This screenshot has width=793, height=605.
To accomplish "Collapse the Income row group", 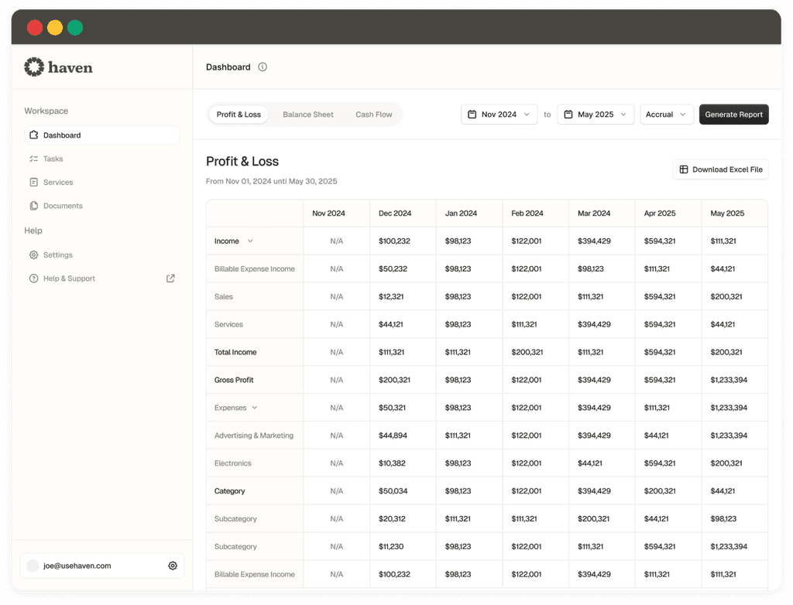I will point(250,241).
